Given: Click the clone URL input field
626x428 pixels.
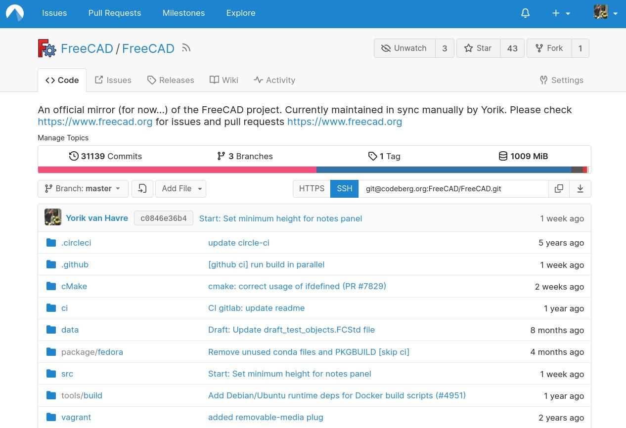Looking at the screenshot, I should click(x=453, y=189).
